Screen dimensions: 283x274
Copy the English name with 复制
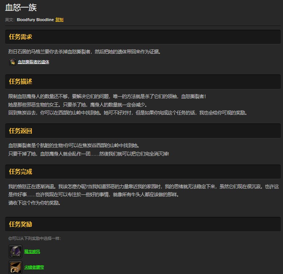(59, 20)
